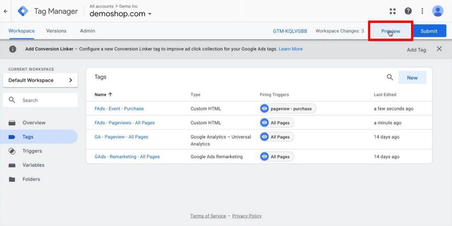Image resolution: width=452 pixels, height=226 pixels.
Task: Click the sidebar Search input field
Action: tap(40, 100)
